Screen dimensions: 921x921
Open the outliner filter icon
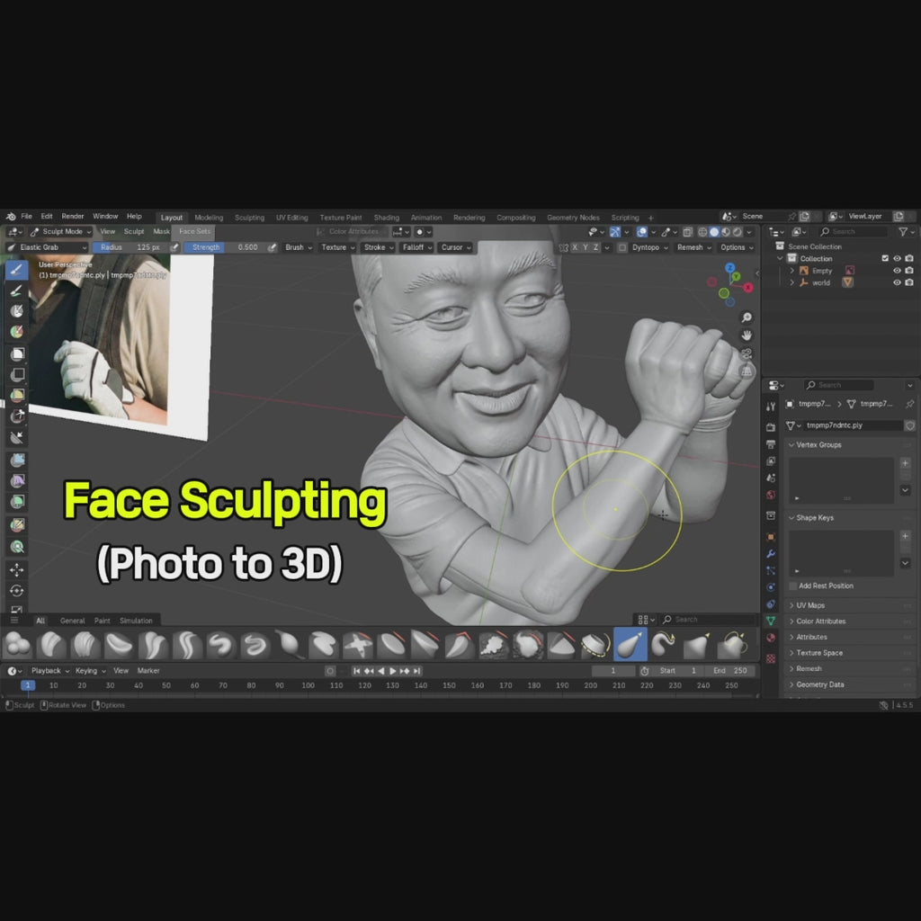[x=905, y=232]
